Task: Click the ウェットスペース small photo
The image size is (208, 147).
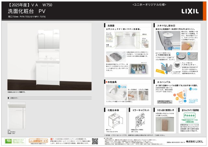Action: pyautogui.click(x=109, y=39)
